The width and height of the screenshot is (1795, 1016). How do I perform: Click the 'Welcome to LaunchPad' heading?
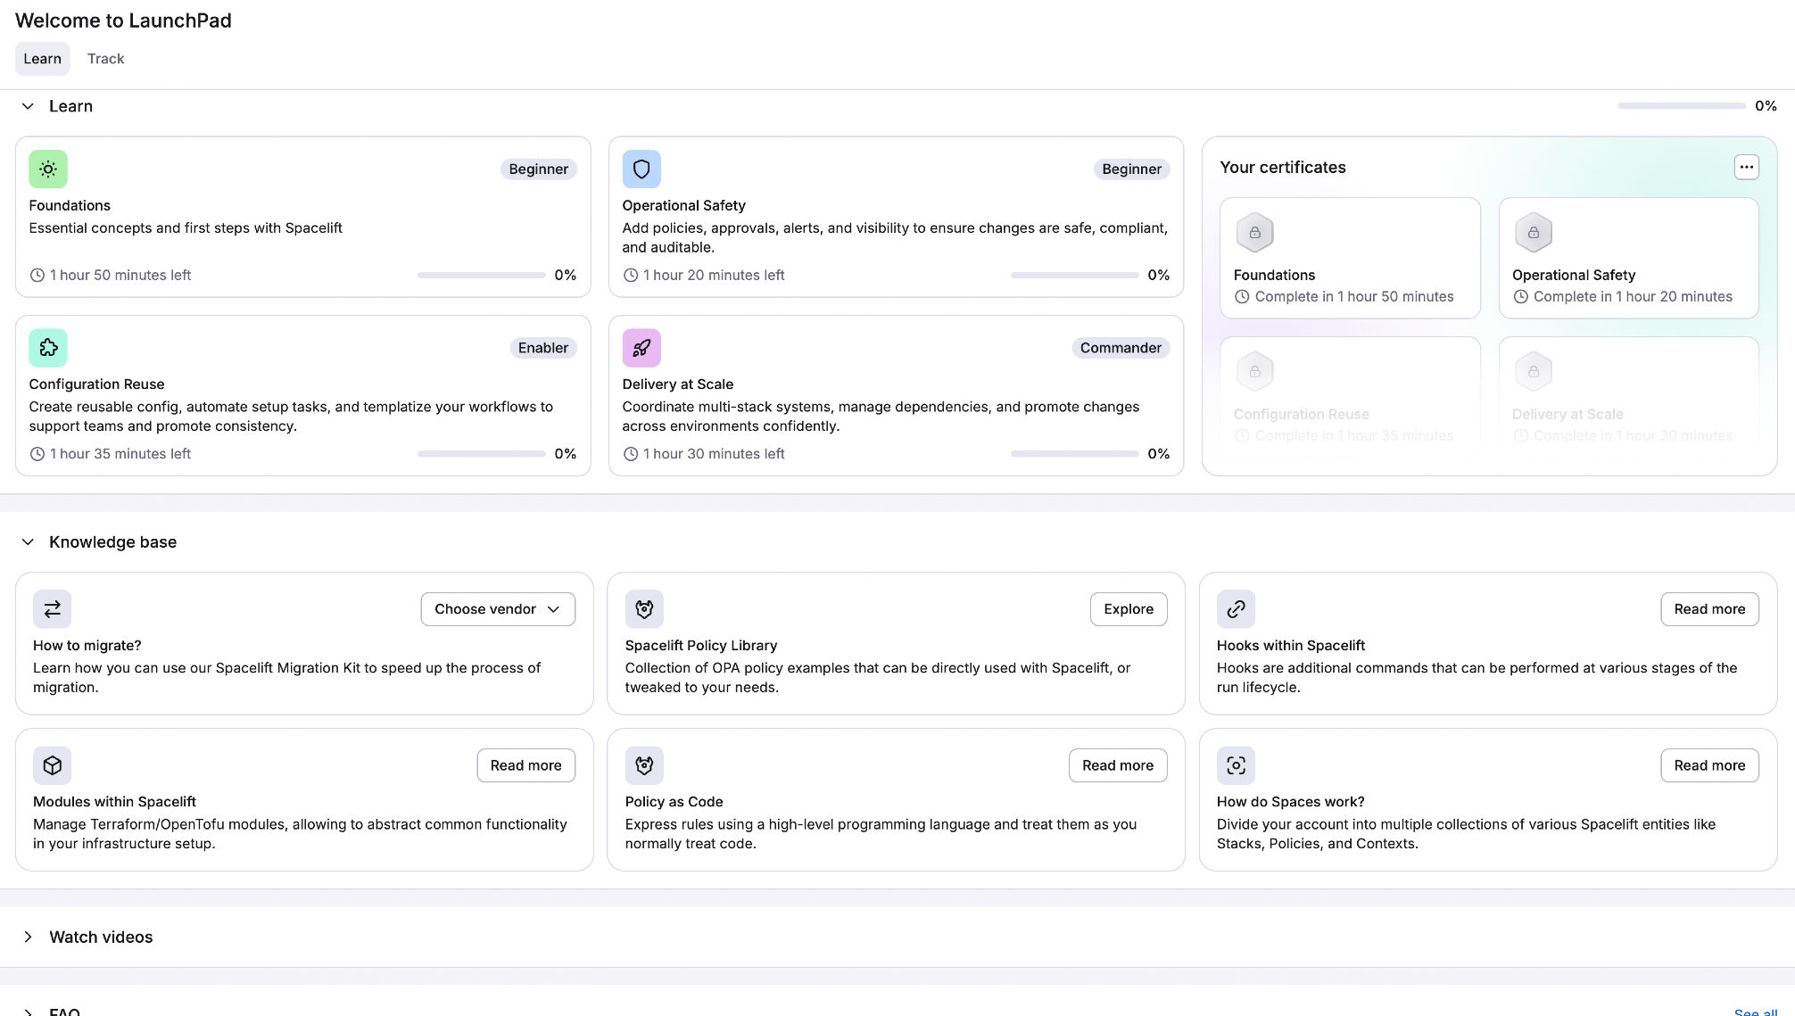(123, 21)
